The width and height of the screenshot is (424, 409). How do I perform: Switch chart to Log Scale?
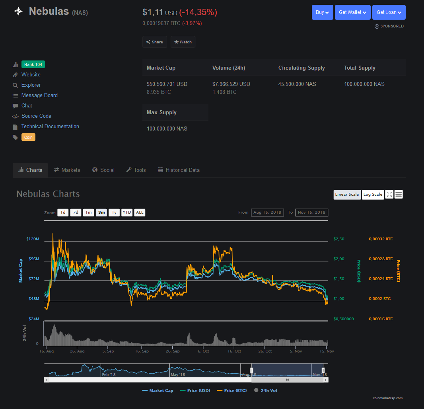coord(373,195)
